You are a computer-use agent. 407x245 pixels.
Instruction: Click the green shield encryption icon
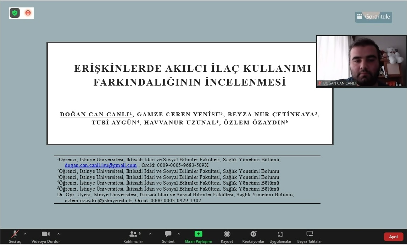click(15, 13)
